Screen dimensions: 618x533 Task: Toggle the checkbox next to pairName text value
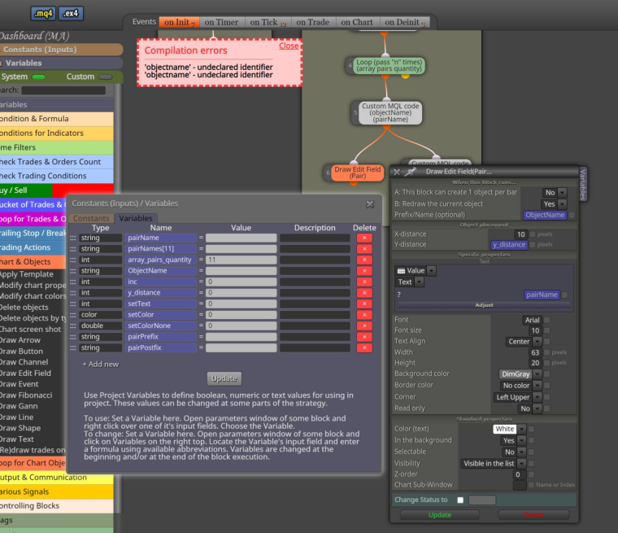565,295
